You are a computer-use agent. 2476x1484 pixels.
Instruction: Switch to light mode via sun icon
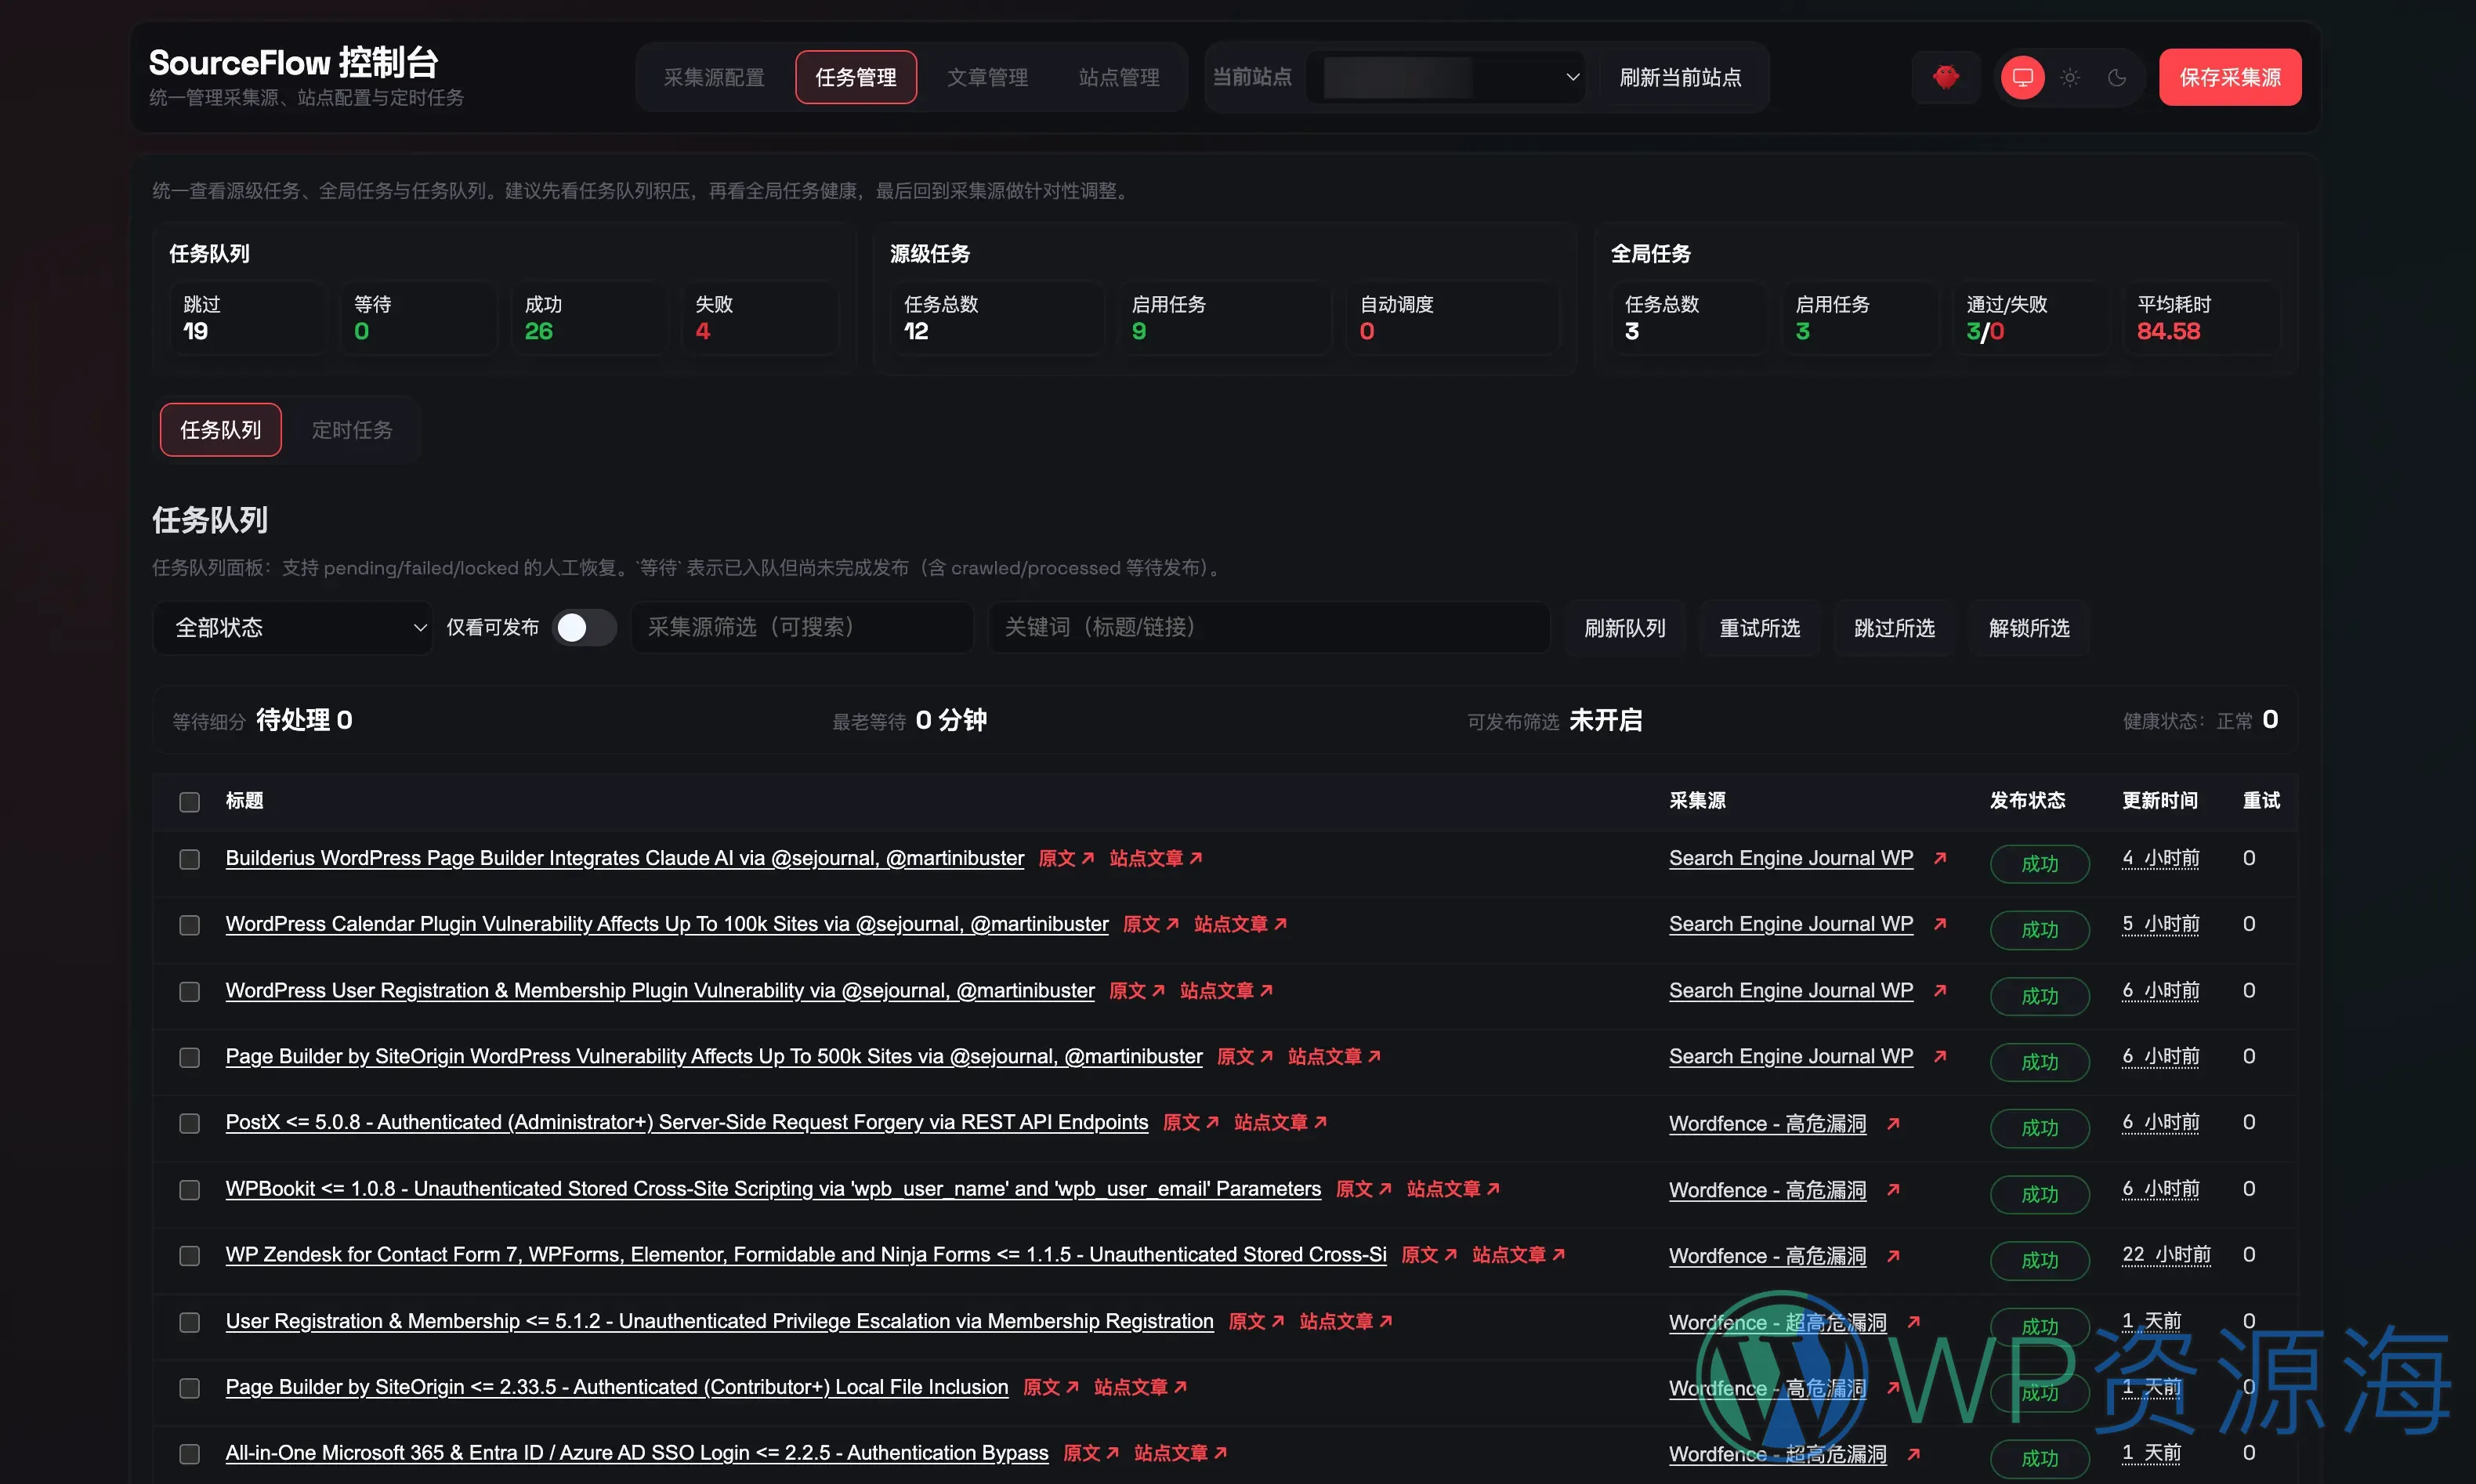[2069, 77]
